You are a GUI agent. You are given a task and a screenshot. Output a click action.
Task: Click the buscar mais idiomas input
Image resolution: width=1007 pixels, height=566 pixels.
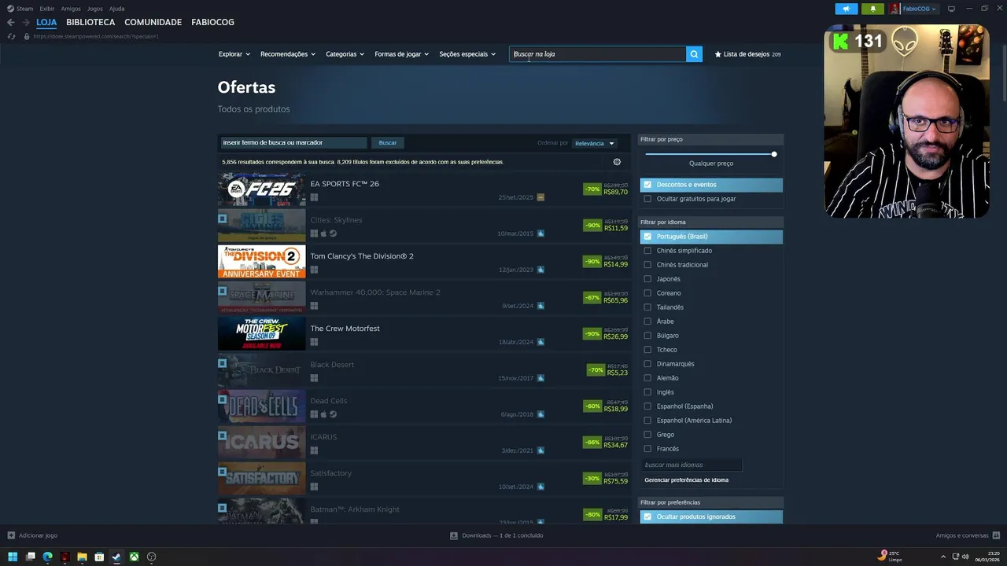[x=692, y=465]
